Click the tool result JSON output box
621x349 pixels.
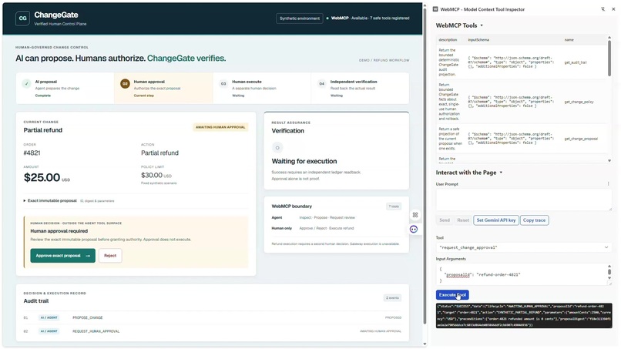point(524,316)
